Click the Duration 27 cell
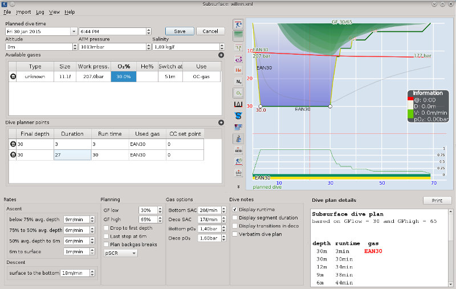 72,155
